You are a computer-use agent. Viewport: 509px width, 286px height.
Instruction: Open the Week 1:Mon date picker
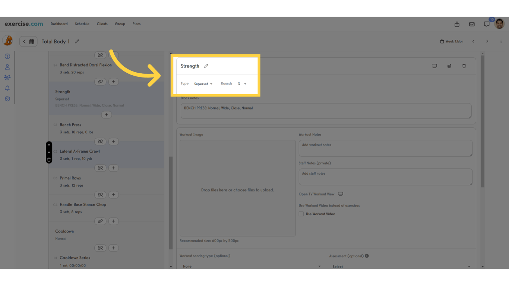(x=452, y=41)
